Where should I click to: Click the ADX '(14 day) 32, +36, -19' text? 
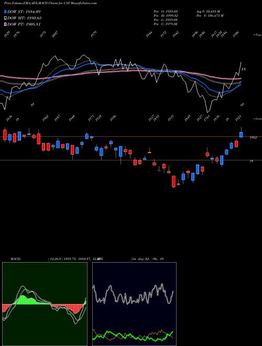click(x=147, y=259)
